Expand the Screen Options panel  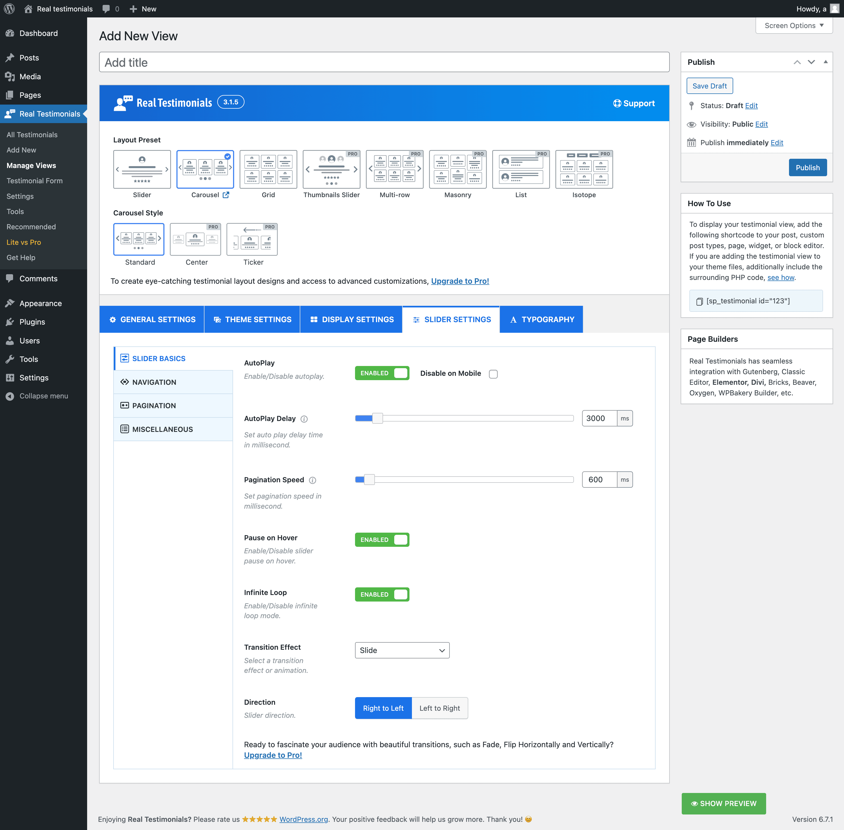tap(794, 25)
